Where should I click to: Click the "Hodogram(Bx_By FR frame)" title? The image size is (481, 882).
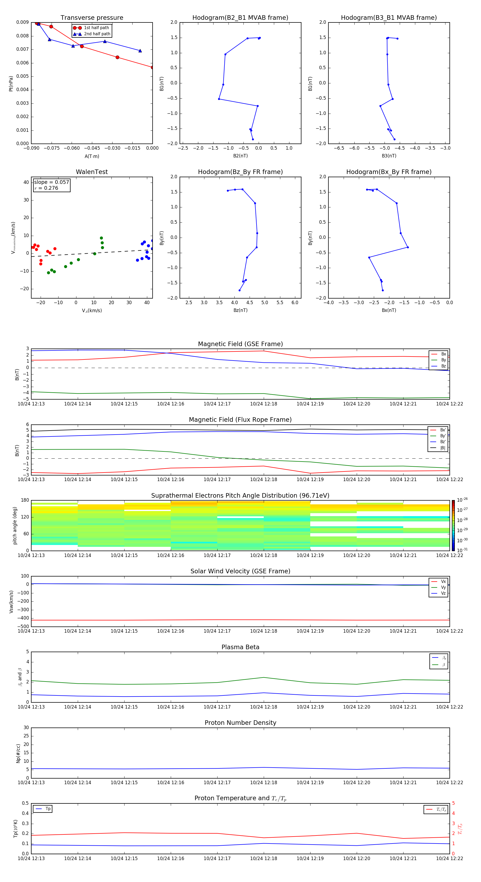389,172
